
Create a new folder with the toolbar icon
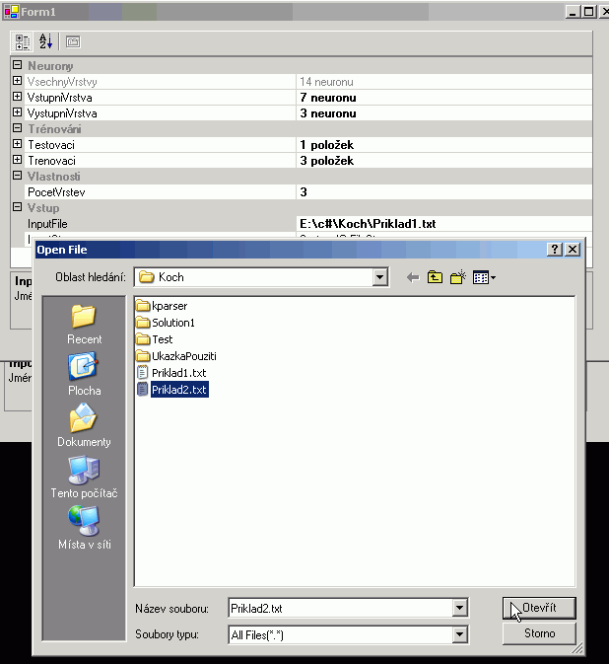[457, 278]
